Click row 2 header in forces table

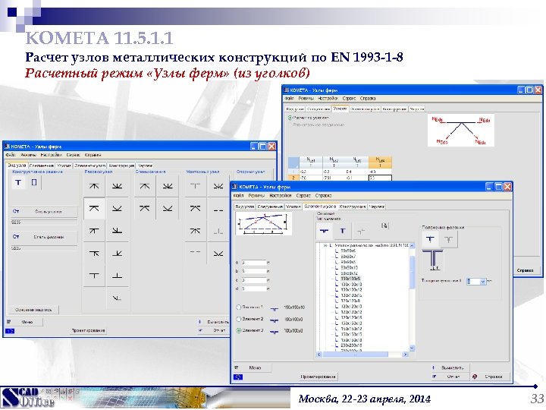(293, 178)
